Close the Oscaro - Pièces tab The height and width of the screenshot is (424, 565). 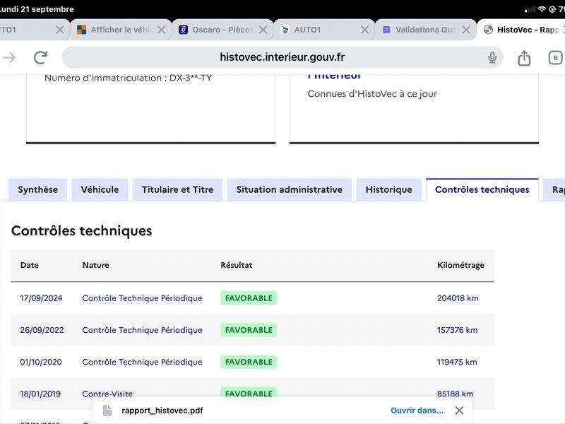coord(263,30)
